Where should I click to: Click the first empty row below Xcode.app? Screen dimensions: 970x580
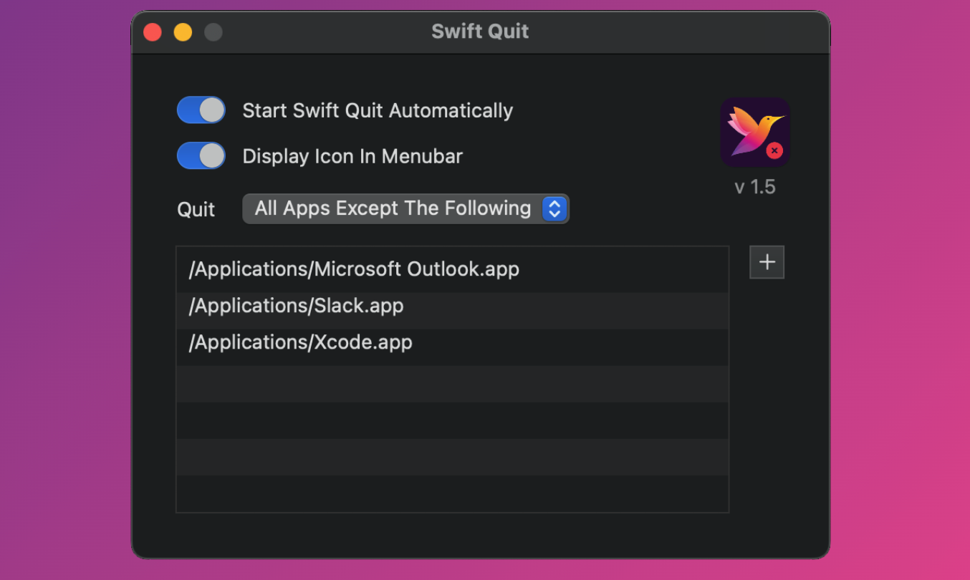click(x=452, y=384)
